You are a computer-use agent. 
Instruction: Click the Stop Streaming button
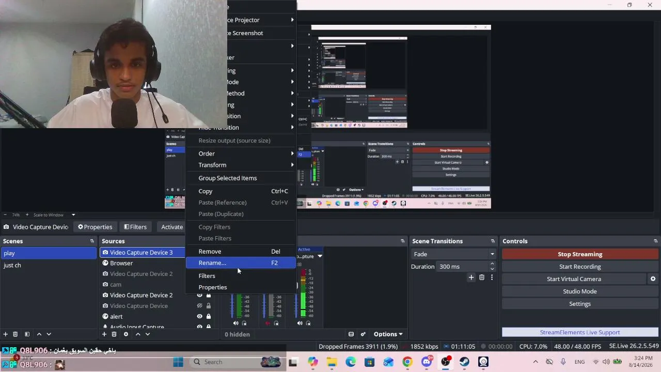(580, 254)
